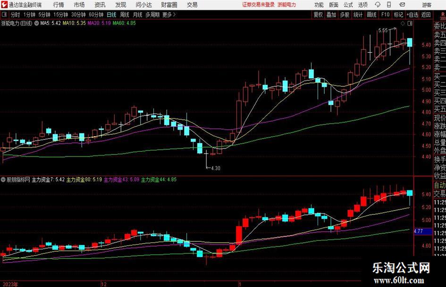446x287 pixels.
Task: Open the 股朋指标网 indicator dropdown circle
Action: 3,180
